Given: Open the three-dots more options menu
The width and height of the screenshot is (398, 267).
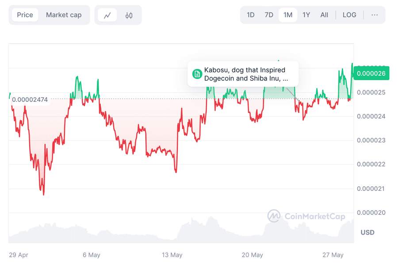Looking at the screenshot, I should point(375,15).
